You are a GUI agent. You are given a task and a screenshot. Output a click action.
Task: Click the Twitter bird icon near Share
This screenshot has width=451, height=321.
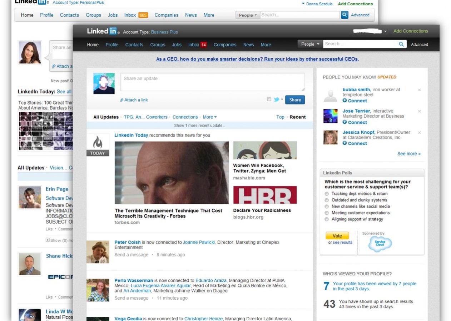point(276,100)
